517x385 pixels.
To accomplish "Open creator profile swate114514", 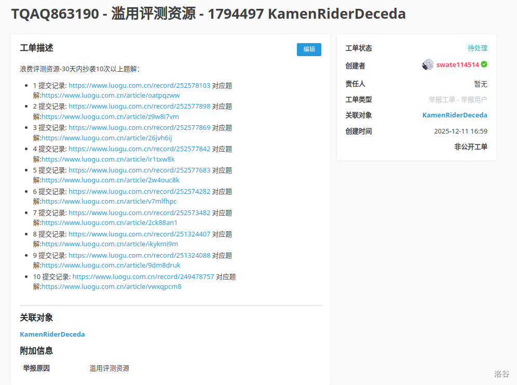I will 457,65.
